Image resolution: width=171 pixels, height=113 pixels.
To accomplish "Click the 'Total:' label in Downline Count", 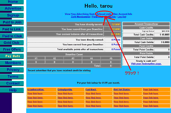I will [97, 66].
